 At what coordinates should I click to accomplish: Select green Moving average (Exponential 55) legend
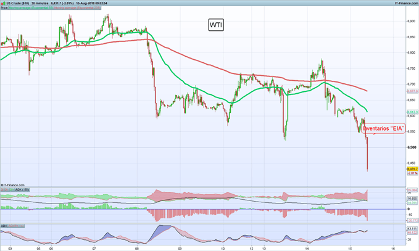pyautogui.click(x=31, y=8)
